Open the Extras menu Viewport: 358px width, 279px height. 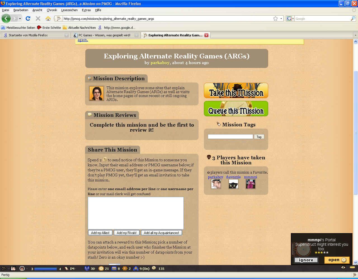coord(86,10)
